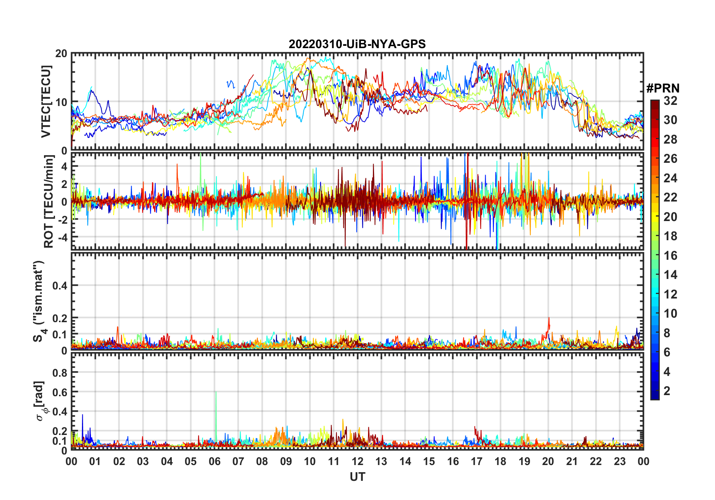The height and width of the screenshot is (500, 715).
Task: Click colorbar tick label 8
Action: (667, 333)
